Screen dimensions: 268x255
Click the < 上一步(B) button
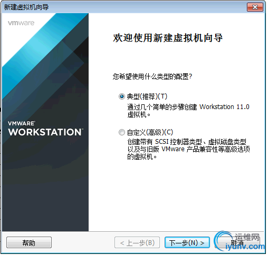pyautogui.click(x=137, y=243)
